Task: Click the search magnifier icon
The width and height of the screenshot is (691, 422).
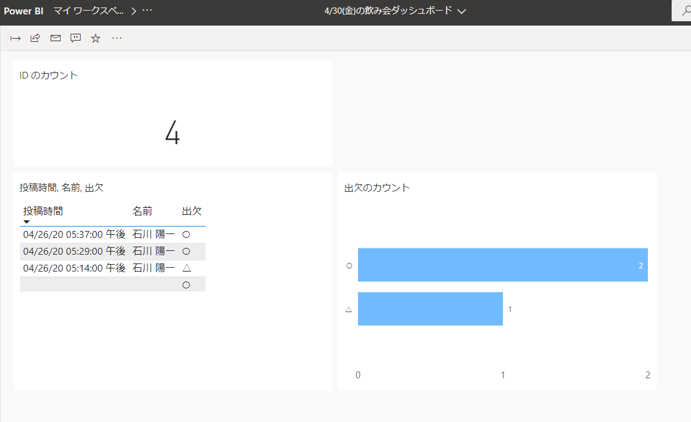Action: tap(686, 11)
